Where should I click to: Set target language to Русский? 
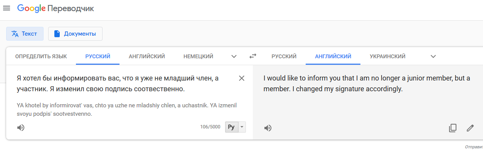coord(284,56)
